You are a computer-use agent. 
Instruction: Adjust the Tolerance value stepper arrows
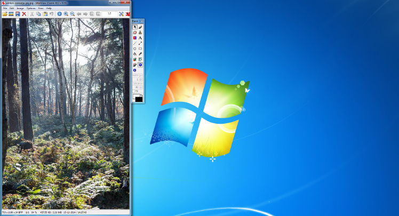(141, 87)
